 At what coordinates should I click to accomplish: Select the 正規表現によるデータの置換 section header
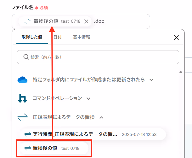tap(64, 117)
